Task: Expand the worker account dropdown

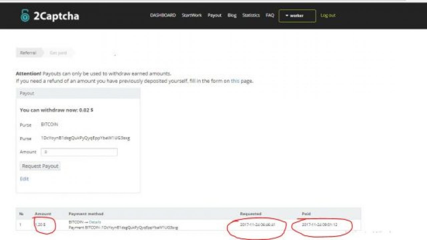Action: [x=297, y=16]
